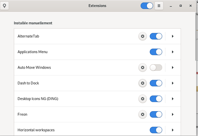Image resolution: width=198 pixels, height=136 pixels.
Task: Maximize the Extensions window
Action: point(181,6)
